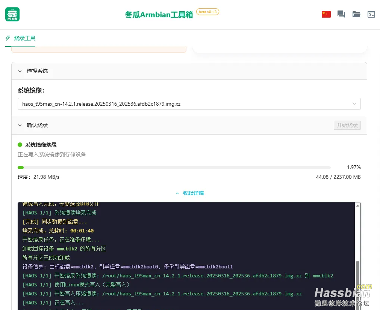Click log line [HAOS 1/1] 正在写入...
Screen dimensions: 380x310
click(53, 303)
